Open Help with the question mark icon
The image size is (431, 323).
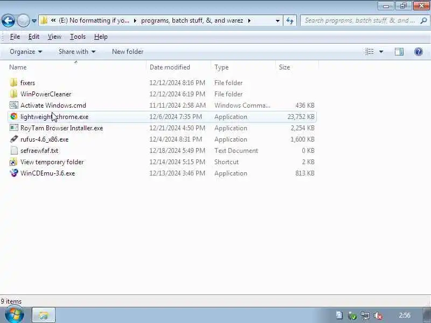point(419,52)
